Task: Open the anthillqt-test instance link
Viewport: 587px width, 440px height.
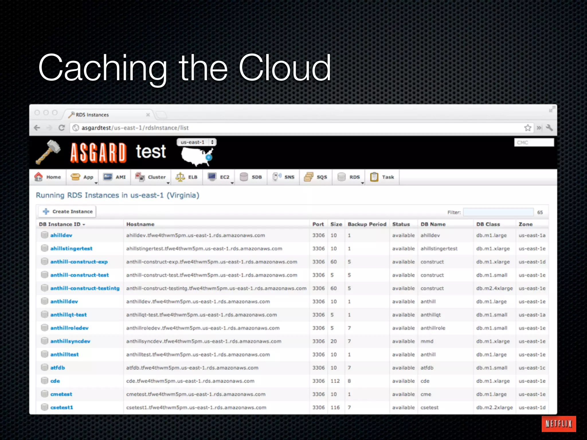Action: pos(68,315)
